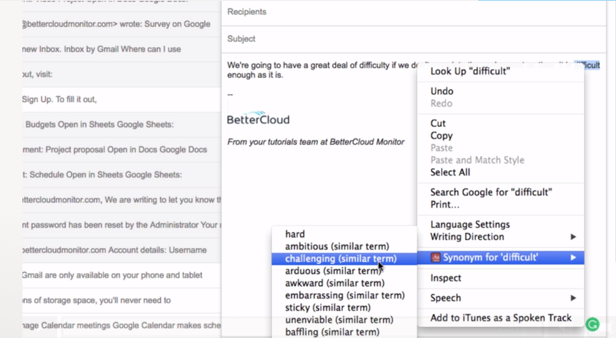Open the "Project proposal Open in Docs" email
The image size is (616, 338).
click(121, 150)
